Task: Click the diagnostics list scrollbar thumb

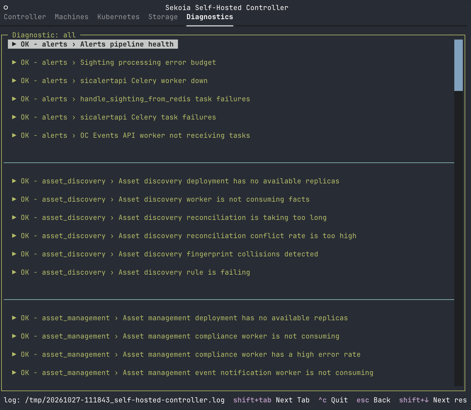Action: pyautogui.click(x=458, y=65)
